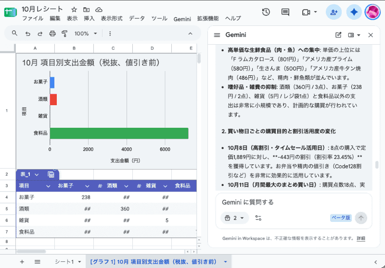Image resolution: width=385 pixels, height=268 pixels.
Task: Click the search magnifier in the toolbar
Action: (14, 33)
